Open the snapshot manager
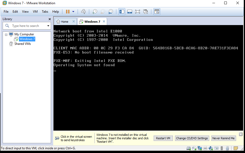This screenshot has height=153, width=245. pyautogui.click(x=111, y=12)
